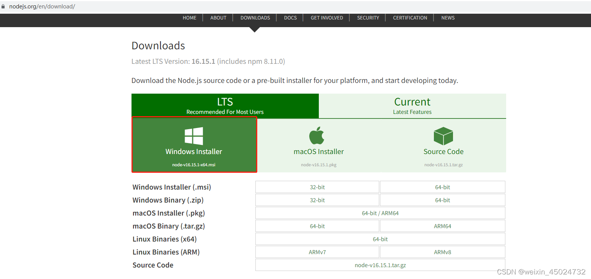Click the Source Code row label
This screenshot has height=279, width=591.
[153, 265]
